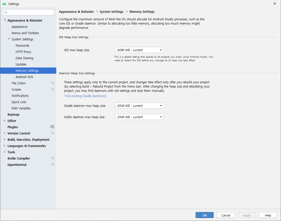The image size is (281, 221).
Task: Close the Settings dialog window
Action: (274, 4)
